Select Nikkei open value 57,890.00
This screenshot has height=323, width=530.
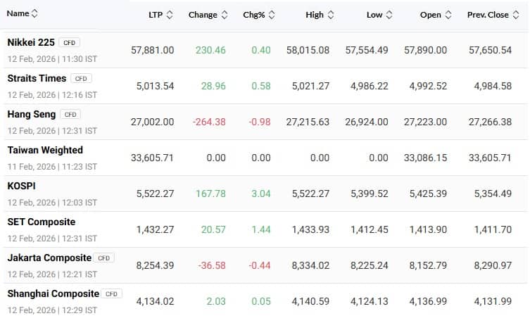426,51
